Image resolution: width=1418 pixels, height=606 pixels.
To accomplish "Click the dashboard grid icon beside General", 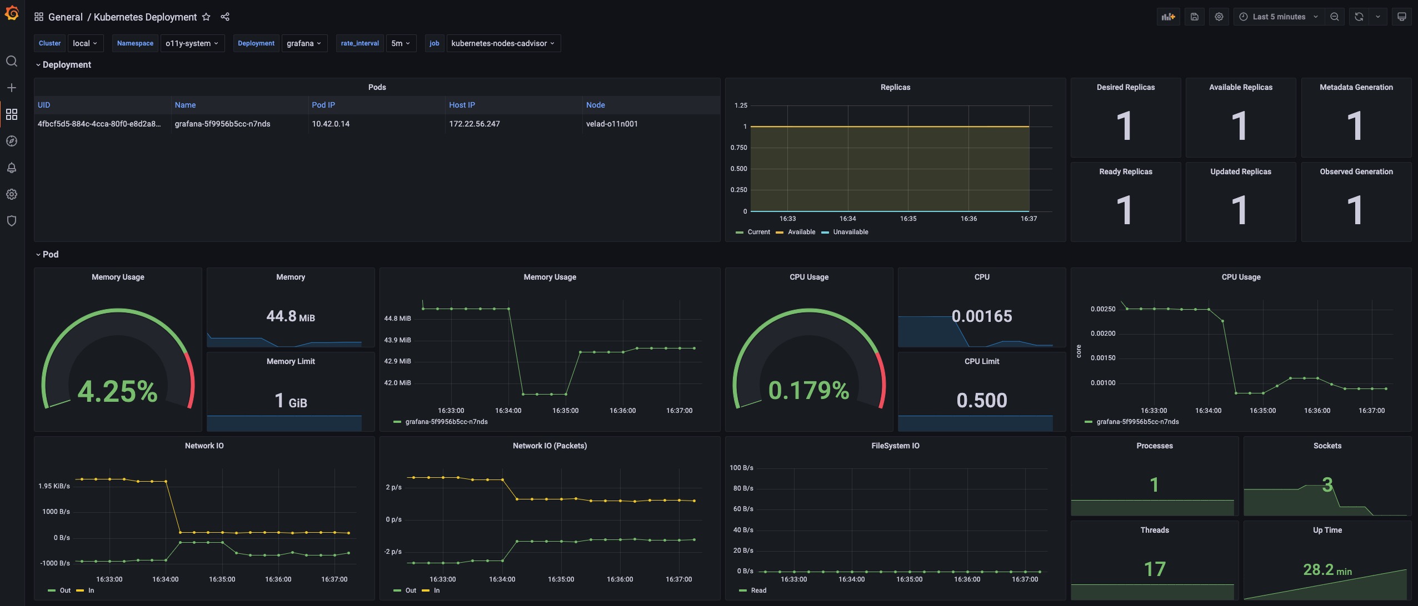I will 39,17.
